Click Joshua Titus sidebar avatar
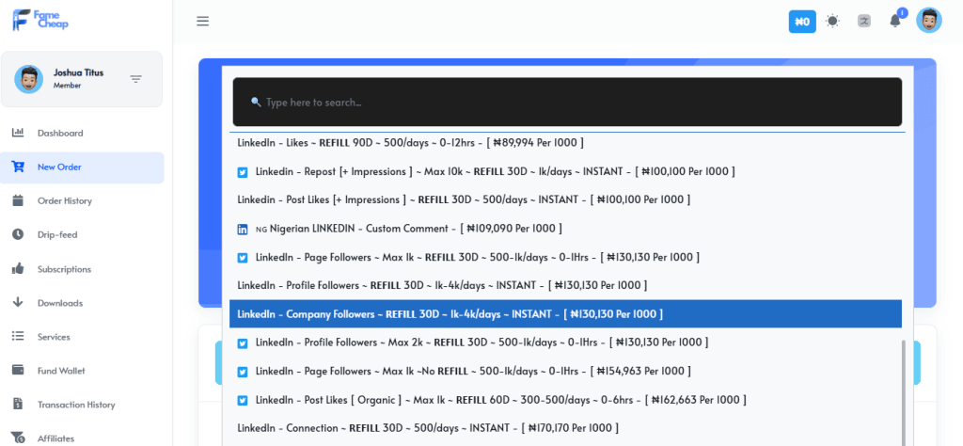Image resolution: width=963 pixels, height=446 pixels. 28,79
